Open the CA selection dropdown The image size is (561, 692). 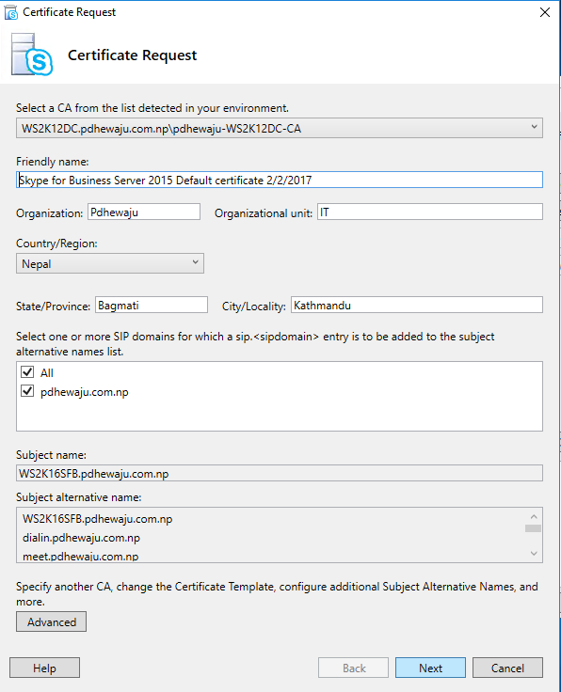280,128
